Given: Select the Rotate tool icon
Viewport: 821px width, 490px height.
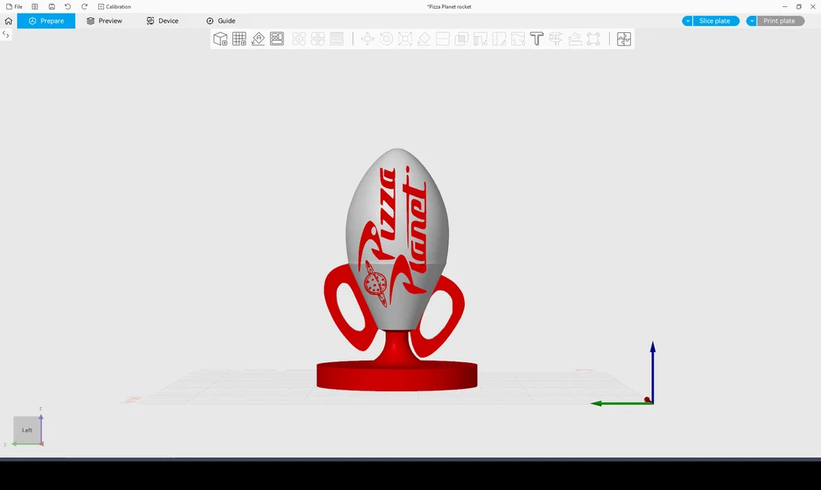Looking at the screenshot, I should coord(386,38).
